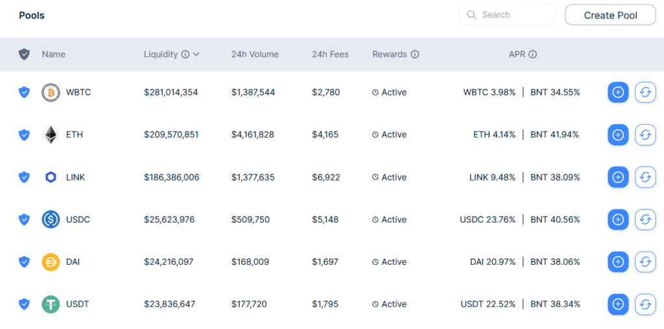Click the blue shield badge beside WBTC

24,92
